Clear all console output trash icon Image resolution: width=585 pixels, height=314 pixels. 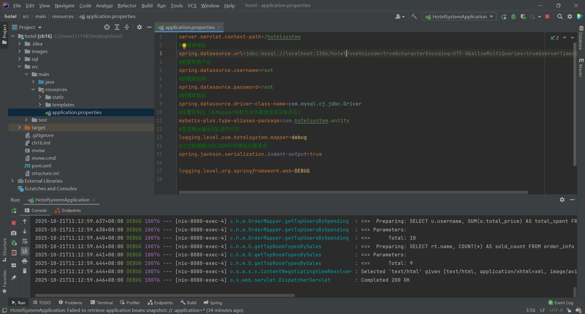(25, 271)
